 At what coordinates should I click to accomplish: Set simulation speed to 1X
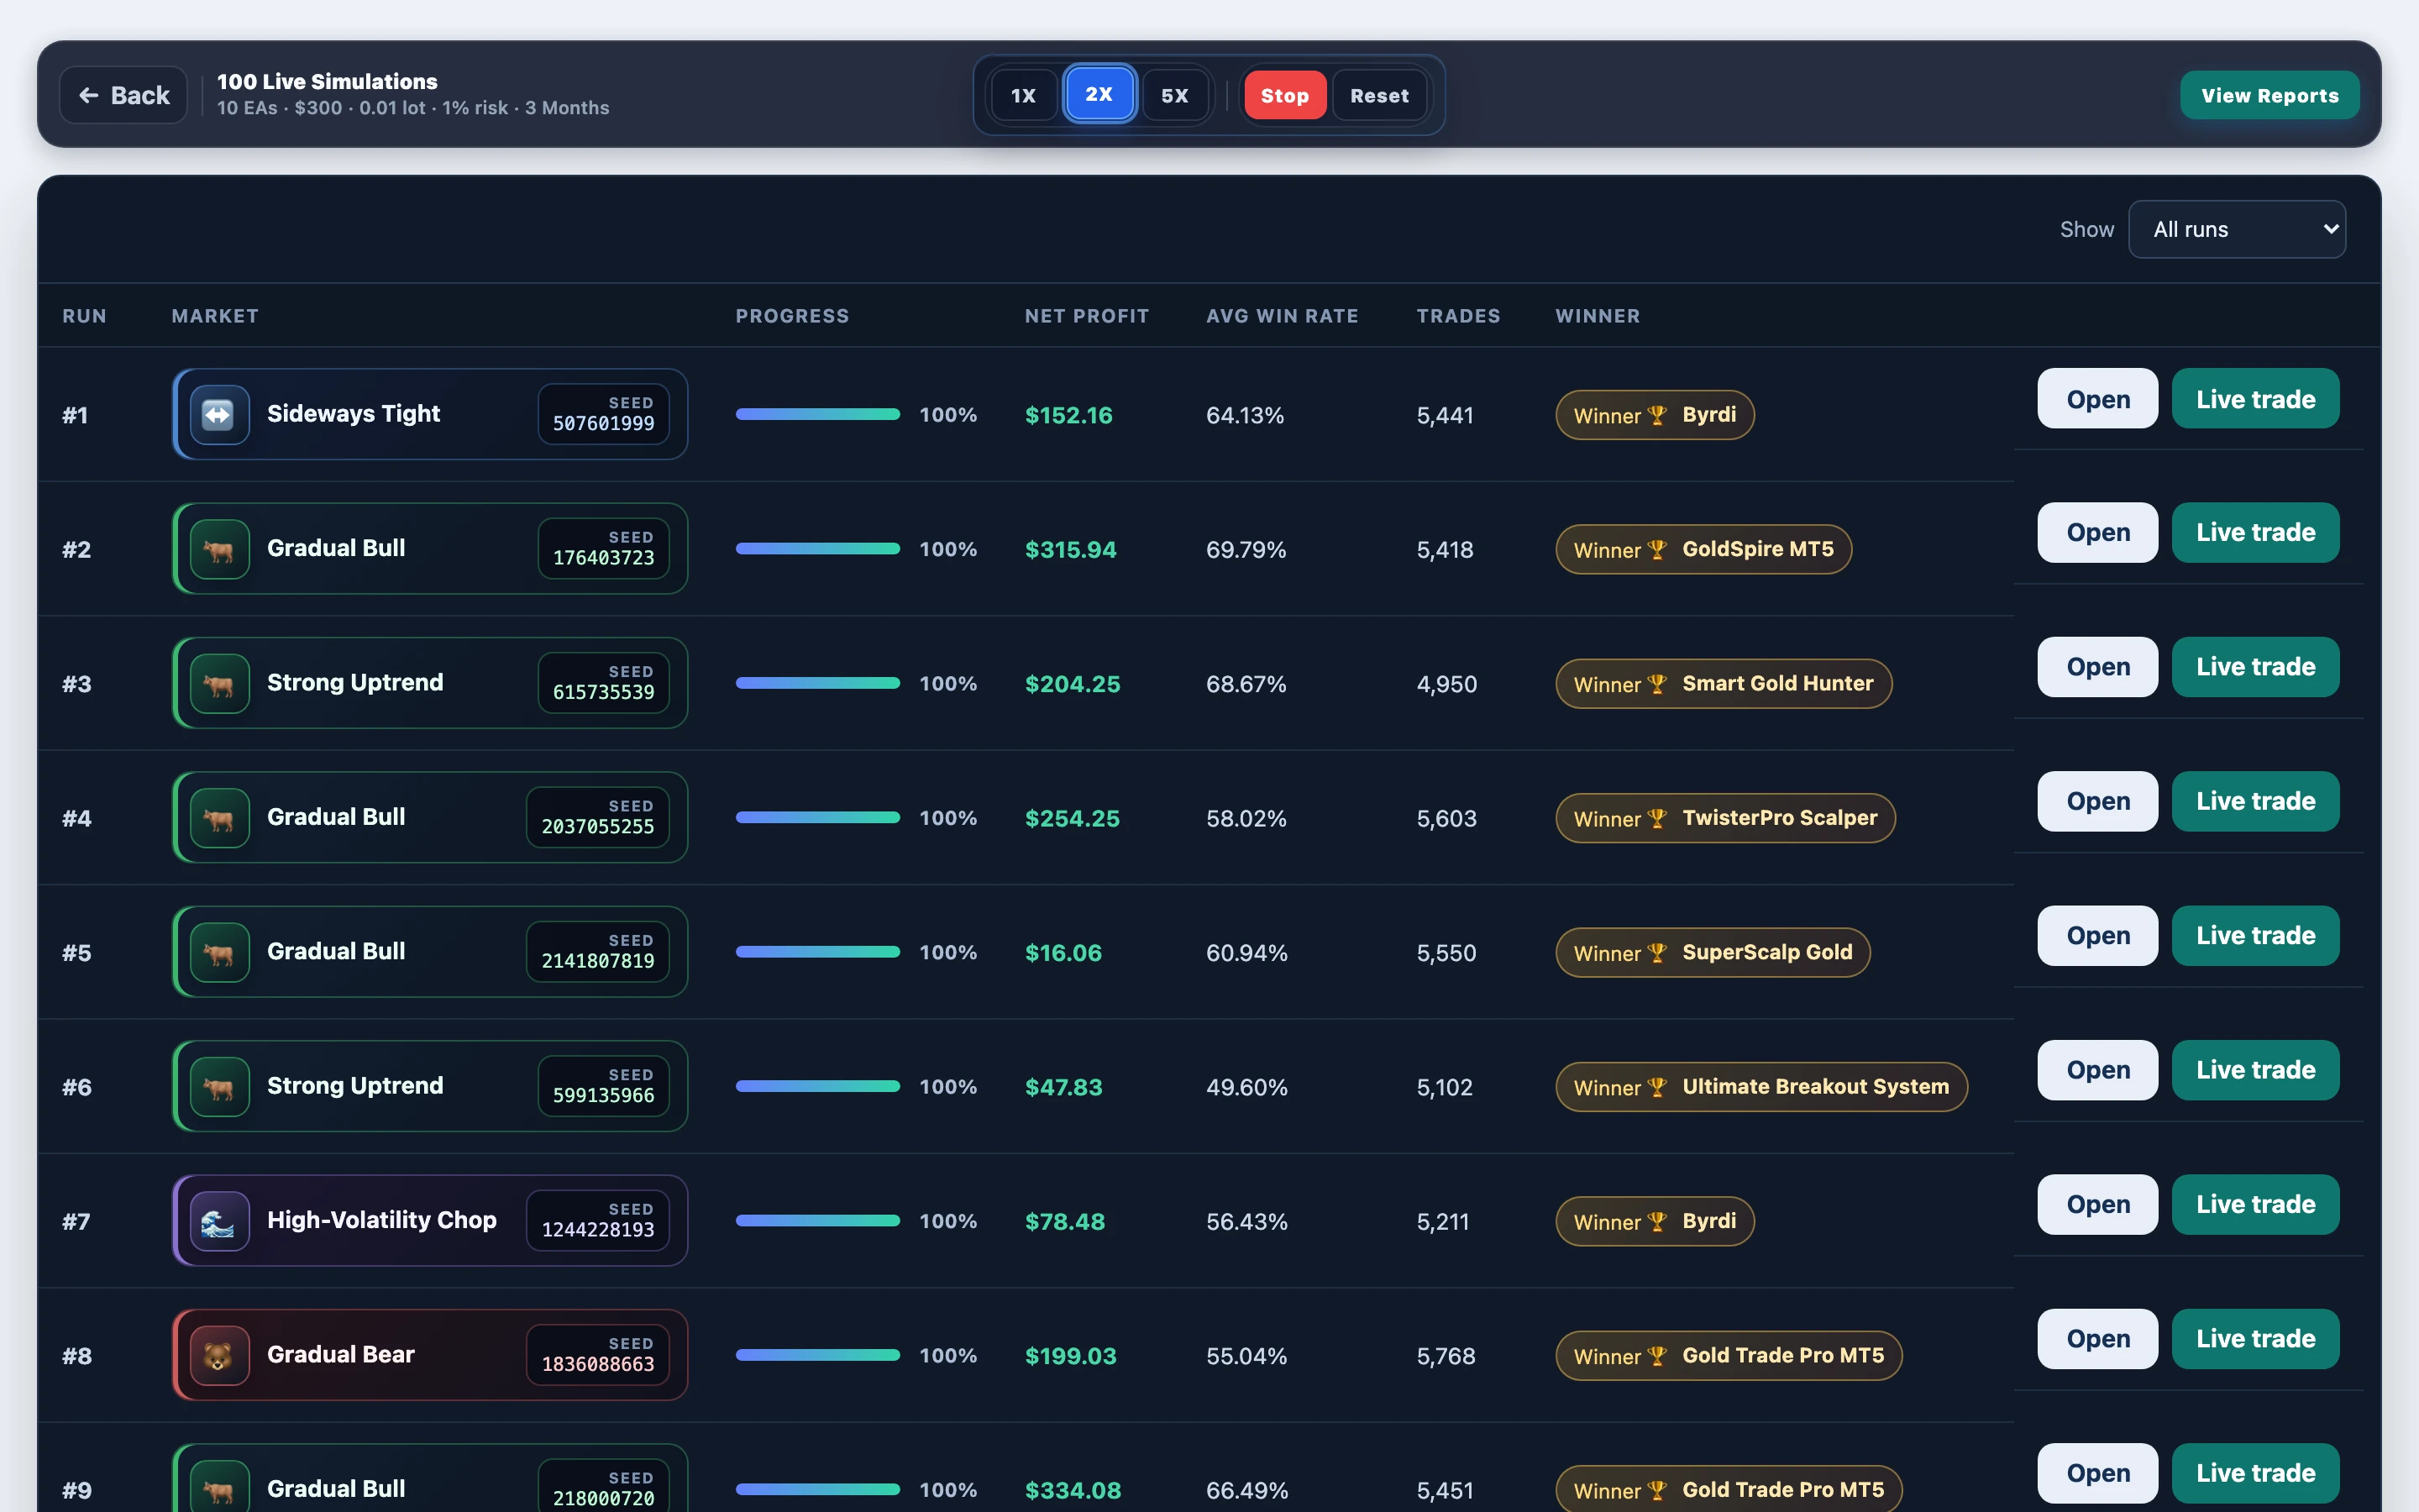[x=1022, y=95]
